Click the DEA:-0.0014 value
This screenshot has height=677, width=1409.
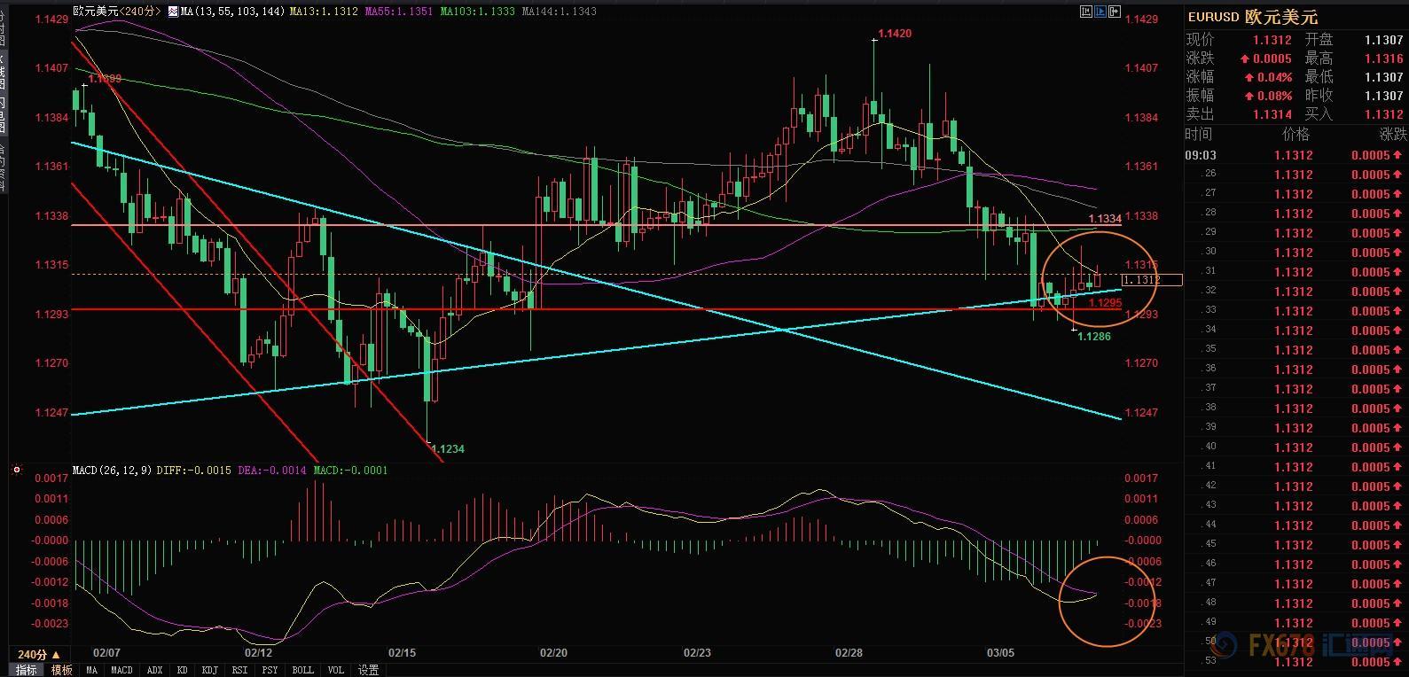click(x=270, y=471)
